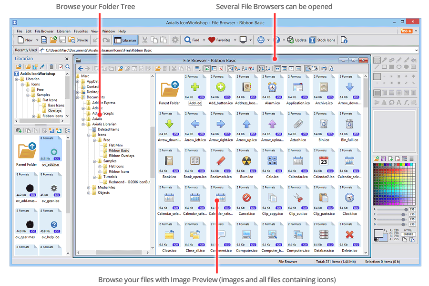Open the Favorites dropdown arrow
Viewport: 429px width, 286px height.
pos(235,40)
